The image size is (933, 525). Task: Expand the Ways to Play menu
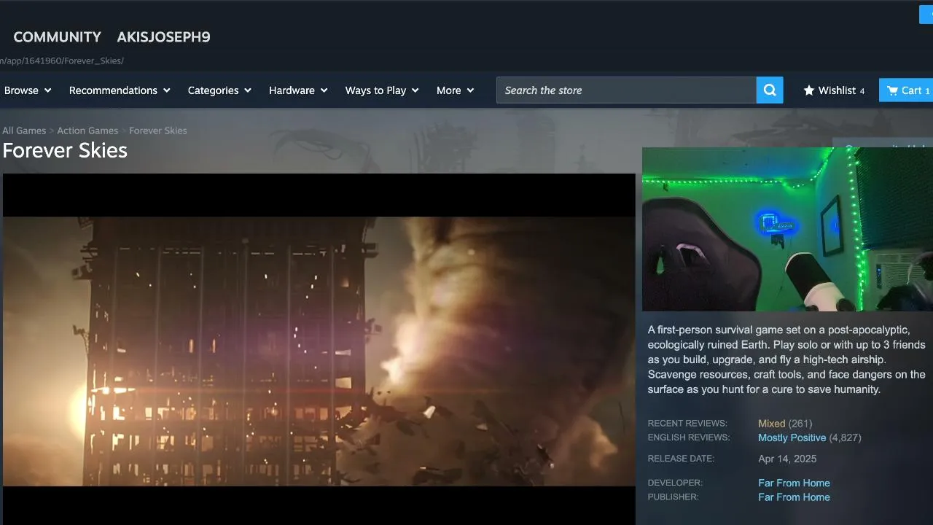(x=382, y=90)
